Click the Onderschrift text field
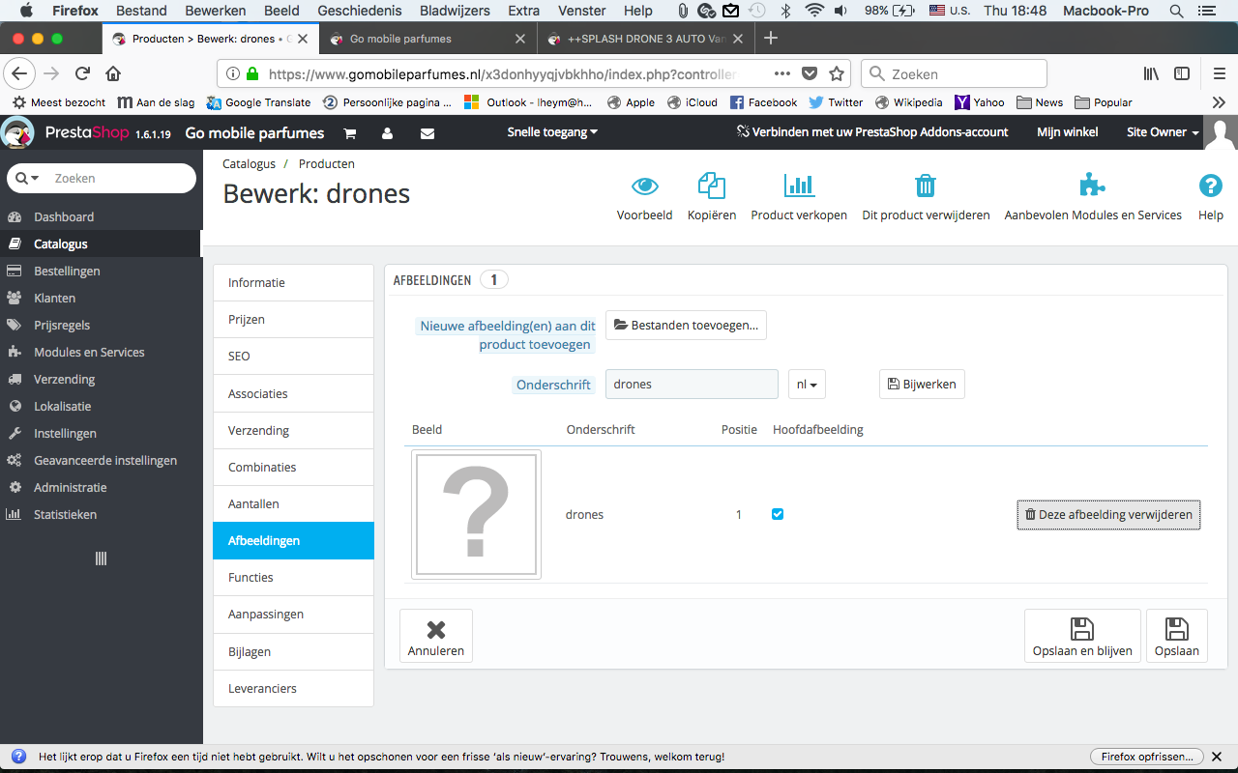The image size is (1238, 773). [692, 384]
